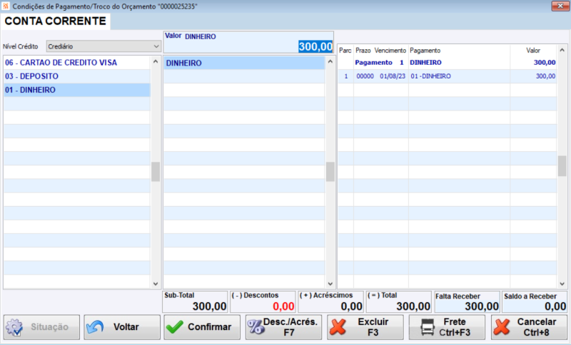Click the red X icon on Cancelar

pyautogui.click(x=502, y=326)
